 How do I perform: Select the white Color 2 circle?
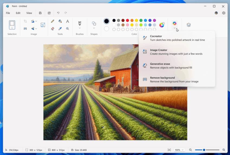click(x=107, y=29)
